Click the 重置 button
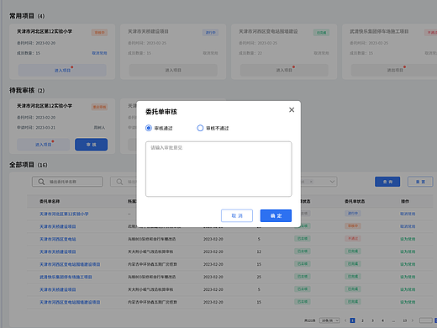 click(x=420, y=182)
